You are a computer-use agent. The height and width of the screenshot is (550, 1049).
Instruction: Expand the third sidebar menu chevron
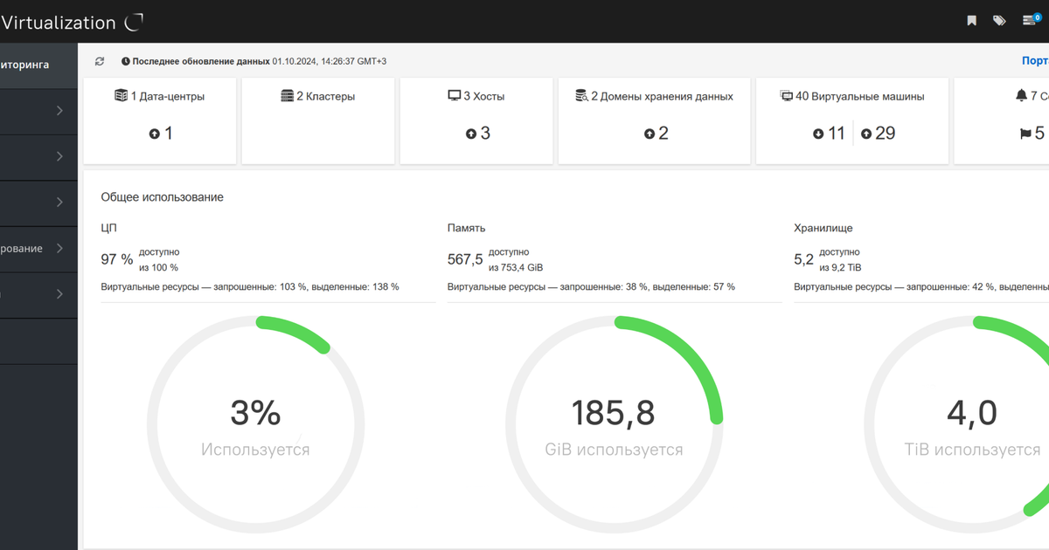pyautogui.click(x=59, y=203)
